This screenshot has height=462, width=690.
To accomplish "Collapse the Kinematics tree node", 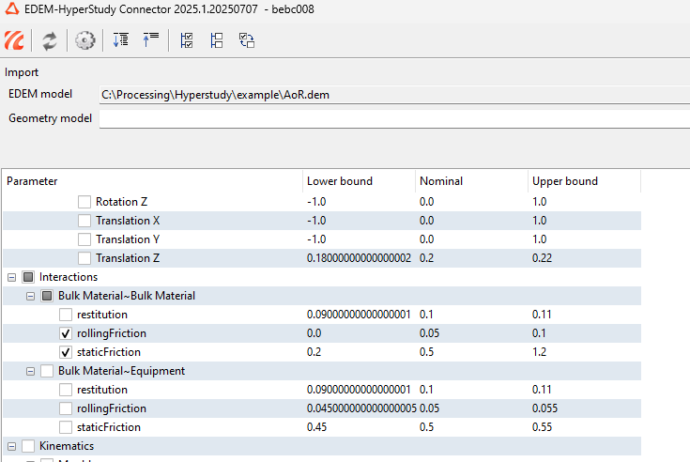I will click(12, 447).
